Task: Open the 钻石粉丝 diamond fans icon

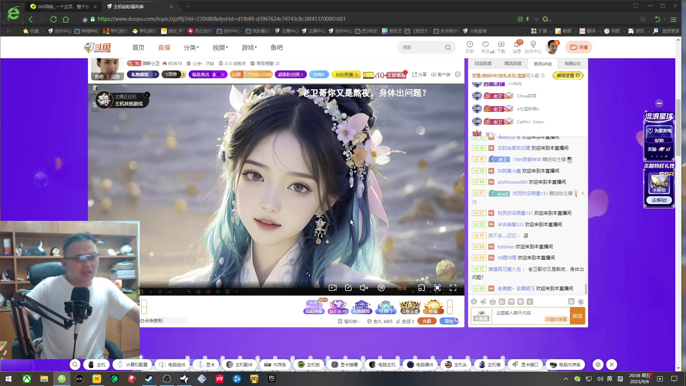Action: click(x=338, y=307)
